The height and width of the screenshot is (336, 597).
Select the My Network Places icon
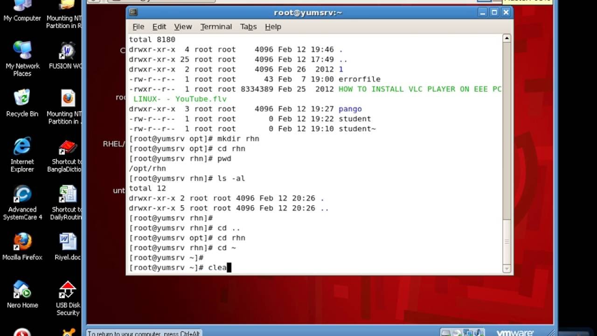pyautogui.click(x=22, y=59)
